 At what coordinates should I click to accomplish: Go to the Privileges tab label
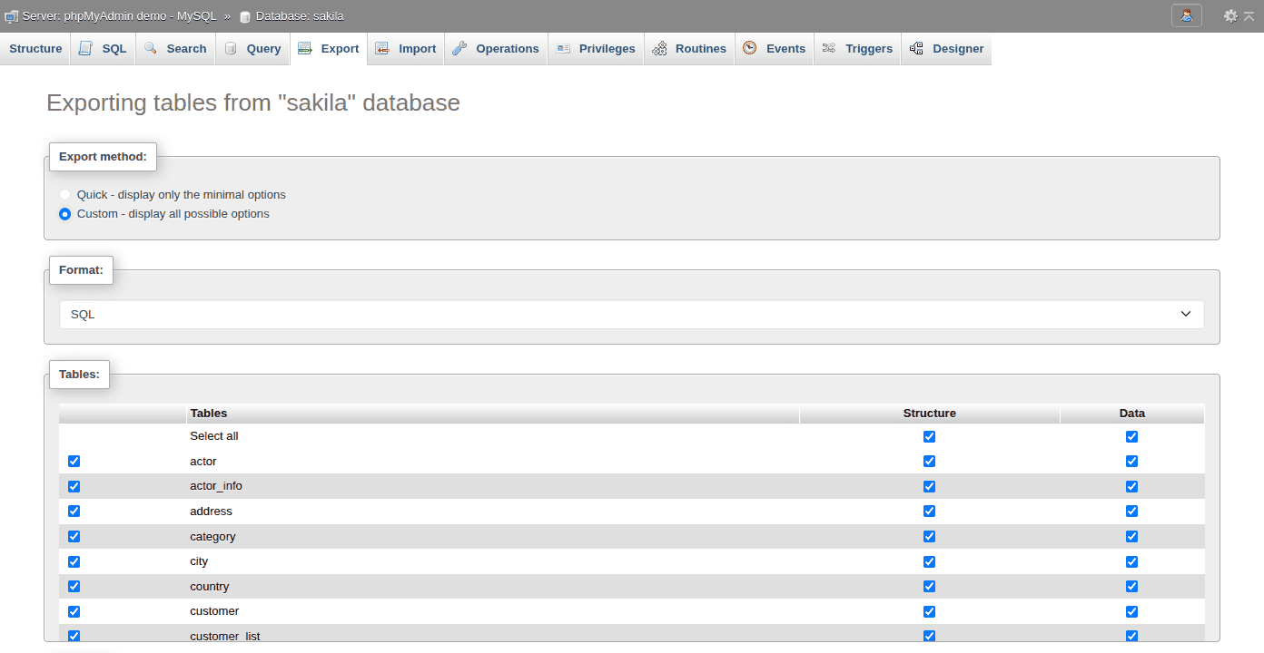click(x=607, y=49)
